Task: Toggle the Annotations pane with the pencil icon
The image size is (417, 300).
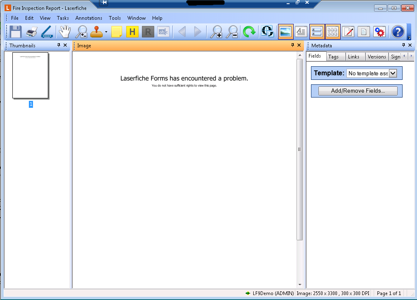Action: coord(348,32)
